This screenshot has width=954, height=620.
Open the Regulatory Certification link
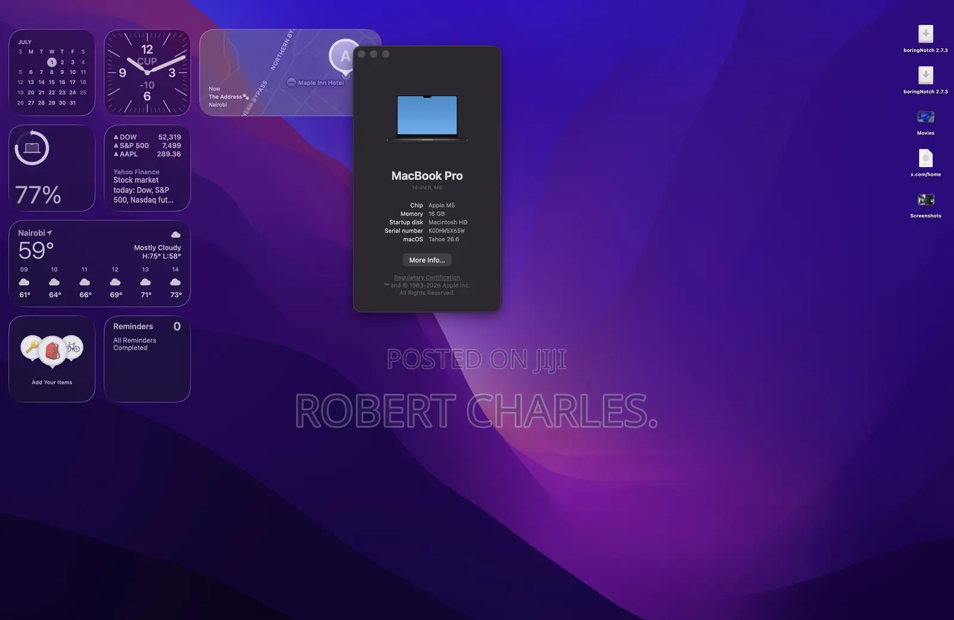coord(427,277)
